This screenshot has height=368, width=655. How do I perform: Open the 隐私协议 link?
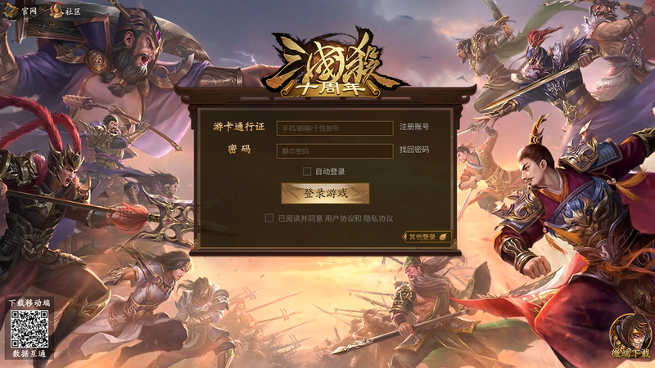[378, 218]
